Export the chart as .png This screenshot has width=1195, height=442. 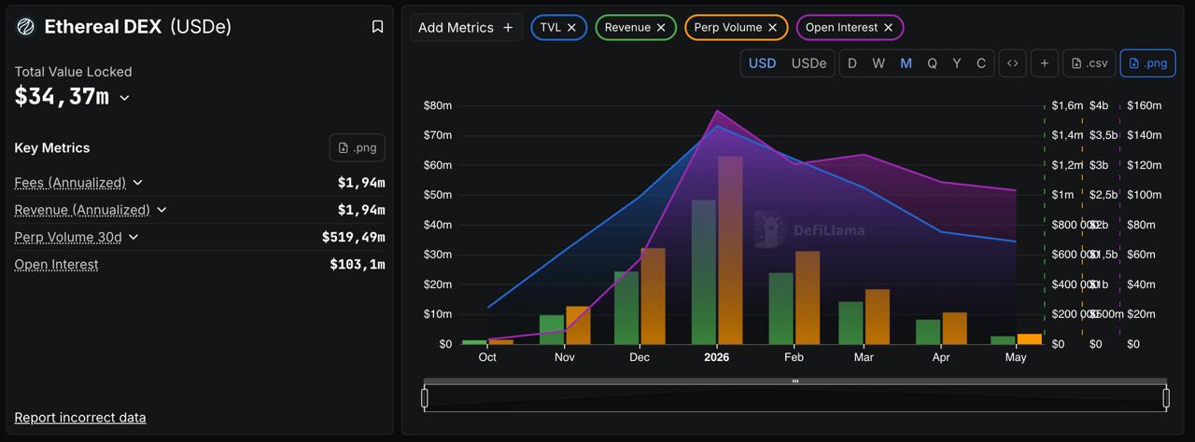[x=1147, y=63]
